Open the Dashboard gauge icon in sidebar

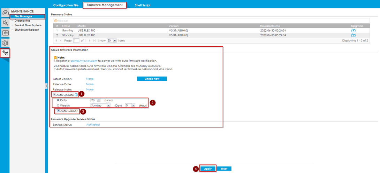point(5,13)
